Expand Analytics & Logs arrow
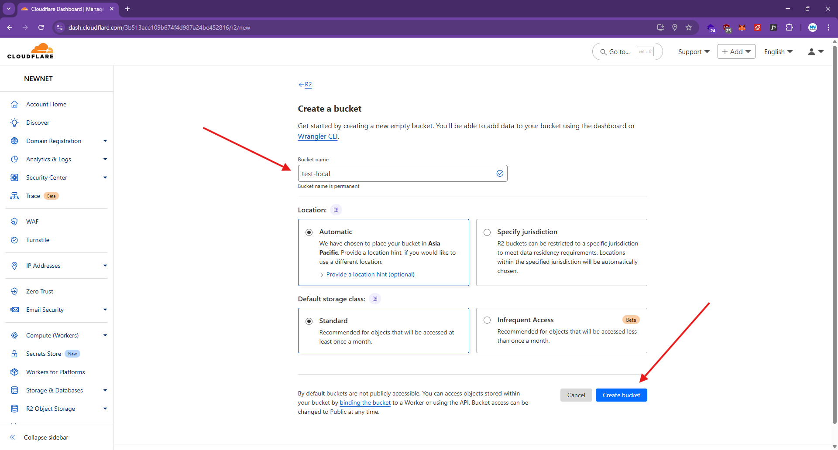 click(x=105, y=159)
